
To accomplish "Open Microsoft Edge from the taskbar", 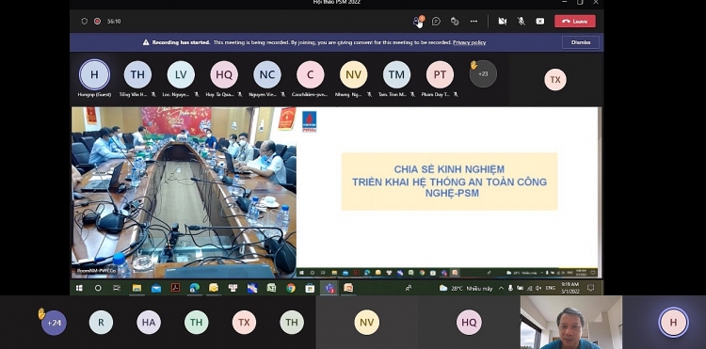I will pos(195,288).
